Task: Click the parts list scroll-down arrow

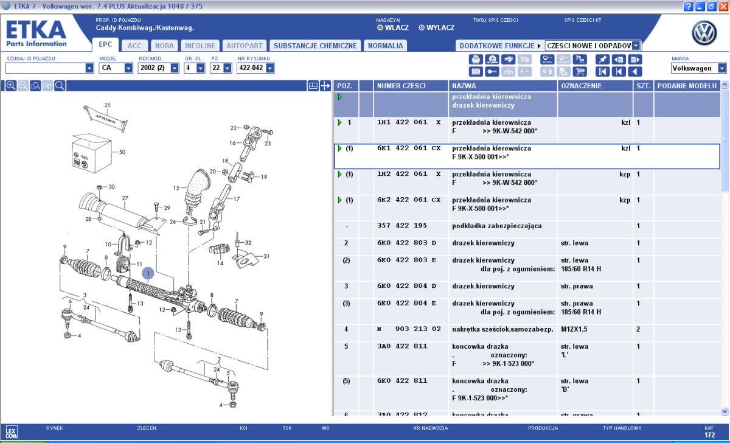Action: click(x=724, y=411)
